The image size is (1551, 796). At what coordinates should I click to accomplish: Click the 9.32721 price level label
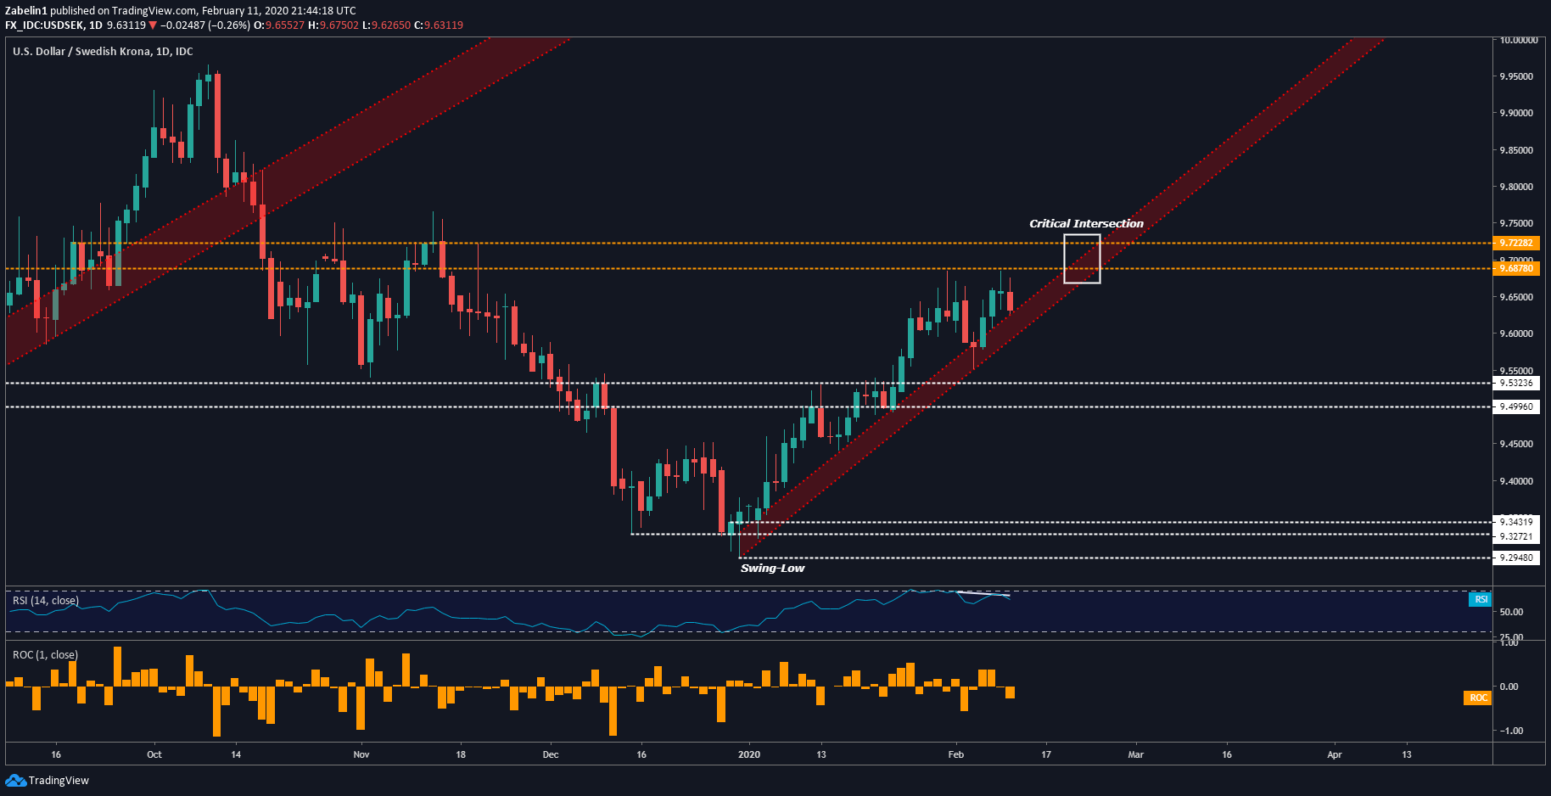pyautogui.click(x=1515, y=536)
